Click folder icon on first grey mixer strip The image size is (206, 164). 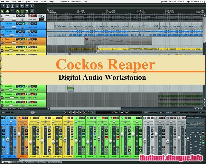pos(145,118)
